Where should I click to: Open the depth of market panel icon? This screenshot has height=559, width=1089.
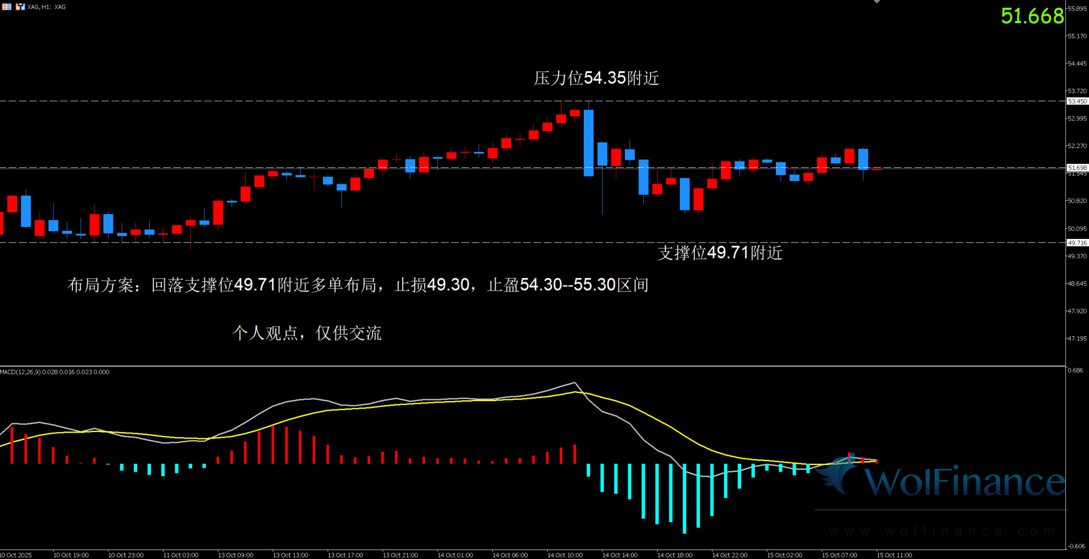pos(7,7)
